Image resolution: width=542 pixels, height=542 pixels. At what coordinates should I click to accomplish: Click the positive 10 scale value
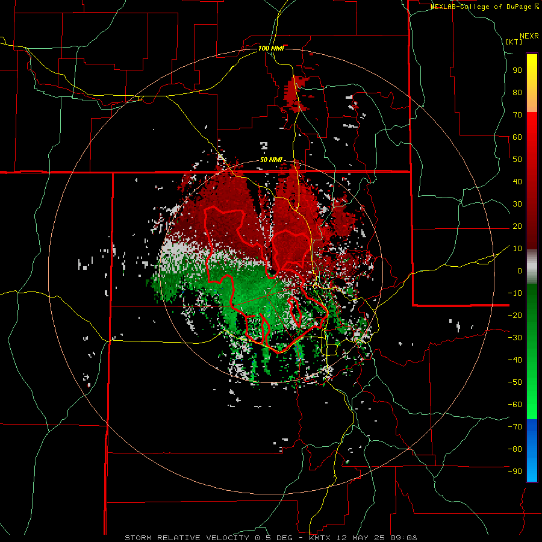pyautogui.click(x=517, y=249)
